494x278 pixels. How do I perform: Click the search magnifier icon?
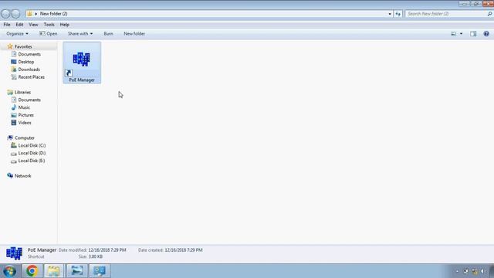pos(489,14)
